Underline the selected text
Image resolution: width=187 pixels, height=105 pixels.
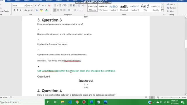(x=20, y=10)
